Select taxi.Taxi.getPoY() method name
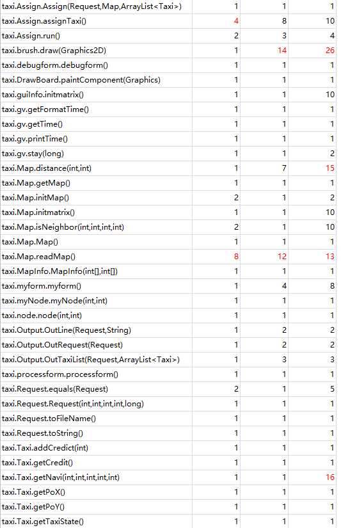341x528 pixels. (33, 507)
